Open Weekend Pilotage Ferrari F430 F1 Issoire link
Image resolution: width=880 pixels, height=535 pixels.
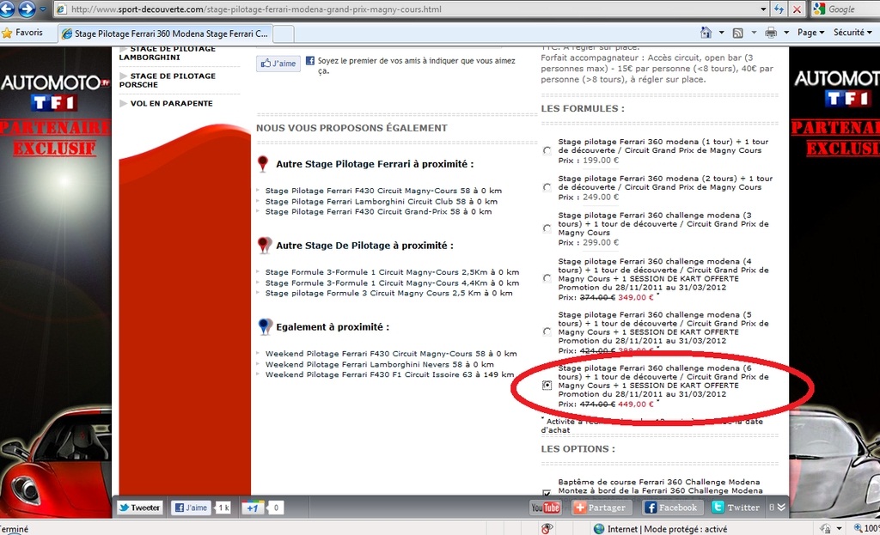tap(389, 374)
